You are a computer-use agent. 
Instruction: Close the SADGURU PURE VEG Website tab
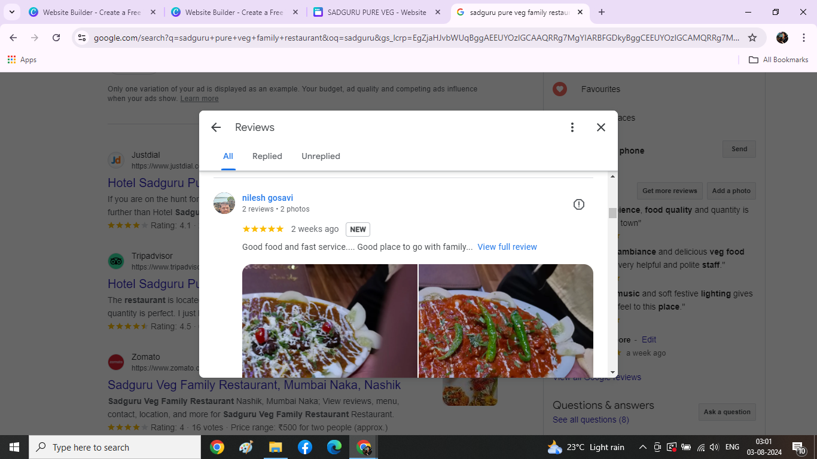click(438, 12)
